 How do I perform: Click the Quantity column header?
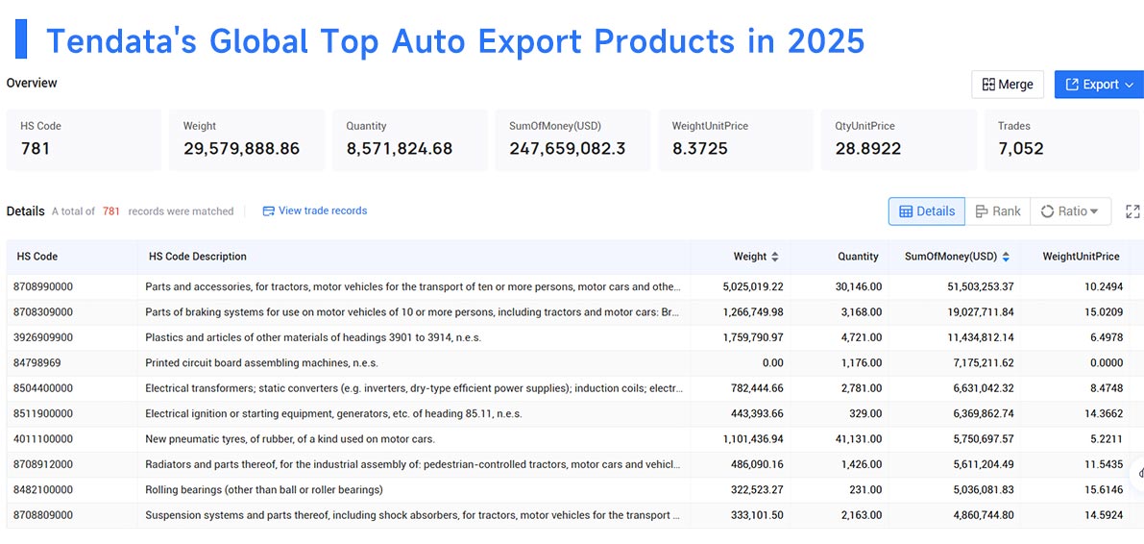click(858, 257)
